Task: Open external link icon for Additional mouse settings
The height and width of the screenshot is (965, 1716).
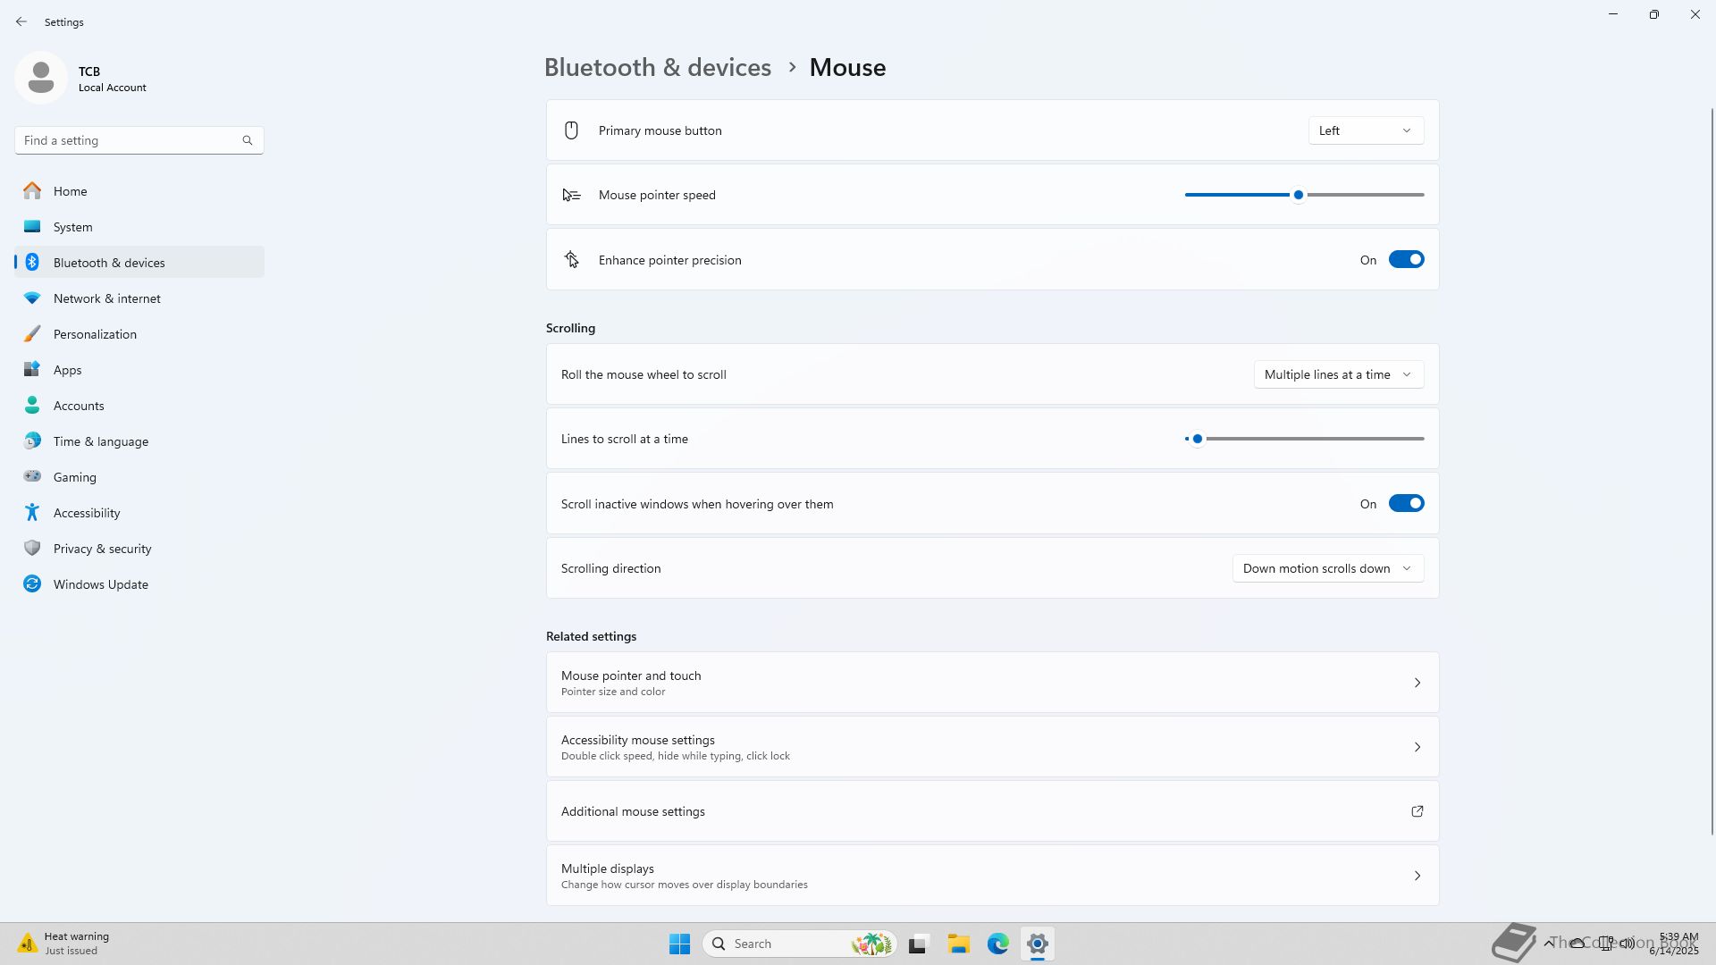Action: click(x=1417, y=811)
